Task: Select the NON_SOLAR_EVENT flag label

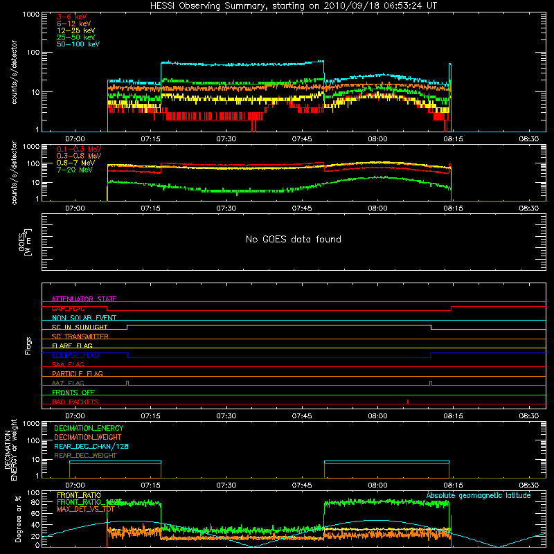Action: click(x=84, y=318)
